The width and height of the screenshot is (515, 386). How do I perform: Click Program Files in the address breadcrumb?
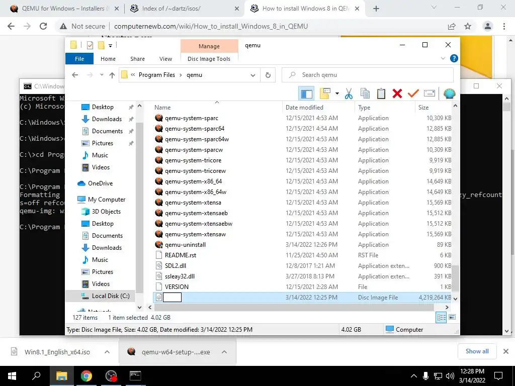point(157,75)
